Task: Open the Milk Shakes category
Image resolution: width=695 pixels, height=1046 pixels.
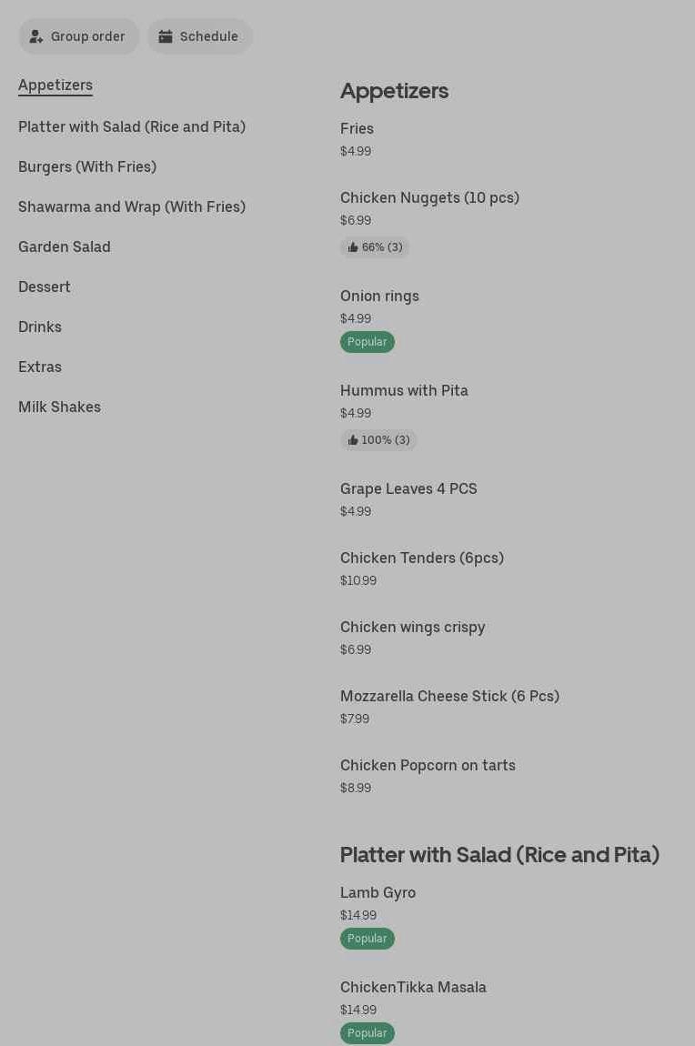Action: pyautogui.click(x=60, y=407)
